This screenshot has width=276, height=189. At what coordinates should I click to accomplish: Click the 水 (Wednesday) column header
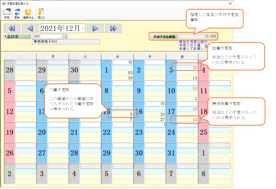[x=117, y=56]
